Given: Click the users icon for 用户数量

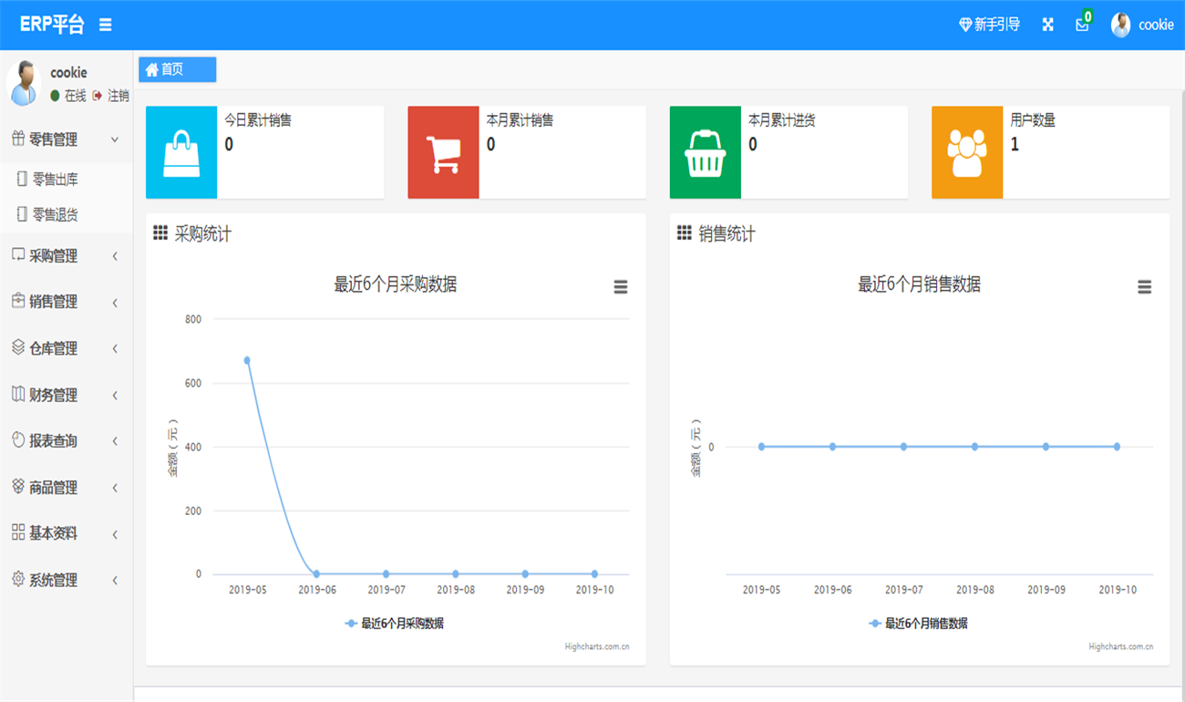Looking at the screenshot, I should 967,152.
